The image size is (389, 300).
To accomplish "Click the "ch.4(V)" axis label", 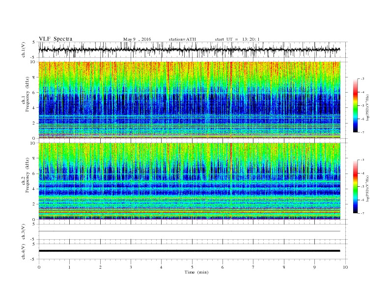I will point(23,251).
